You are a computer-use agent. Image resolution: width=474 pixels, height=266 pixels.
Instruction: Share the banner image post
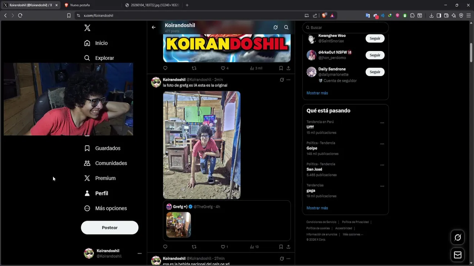pyautogui.click(x=288, y=68)
